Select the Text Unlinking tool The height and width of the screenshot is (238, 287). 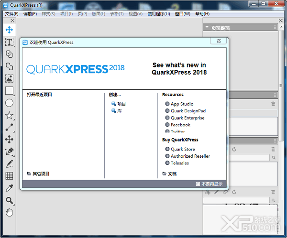click(x=9, y=66)
